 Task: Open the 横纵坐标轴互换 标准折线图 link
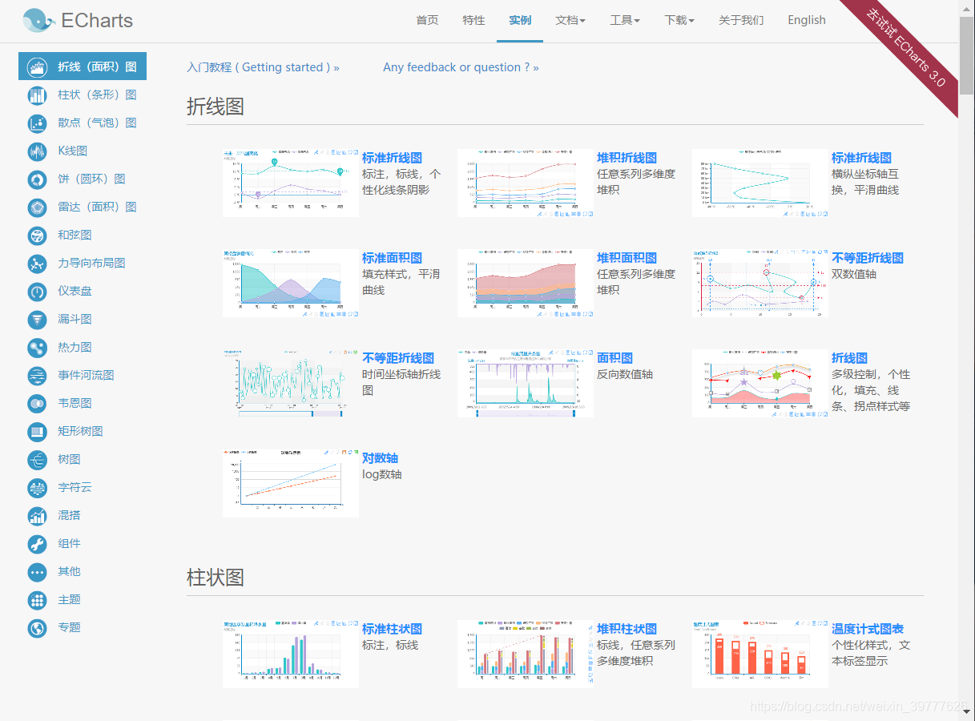(861, 158)
